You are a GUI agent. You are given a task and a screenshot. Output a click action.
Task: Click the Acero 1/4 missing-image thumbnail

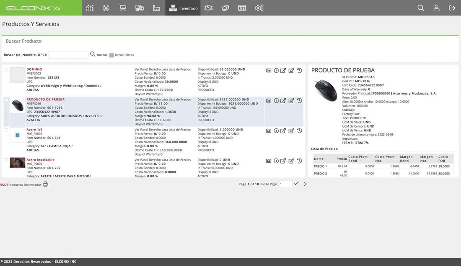click(17, 135)
